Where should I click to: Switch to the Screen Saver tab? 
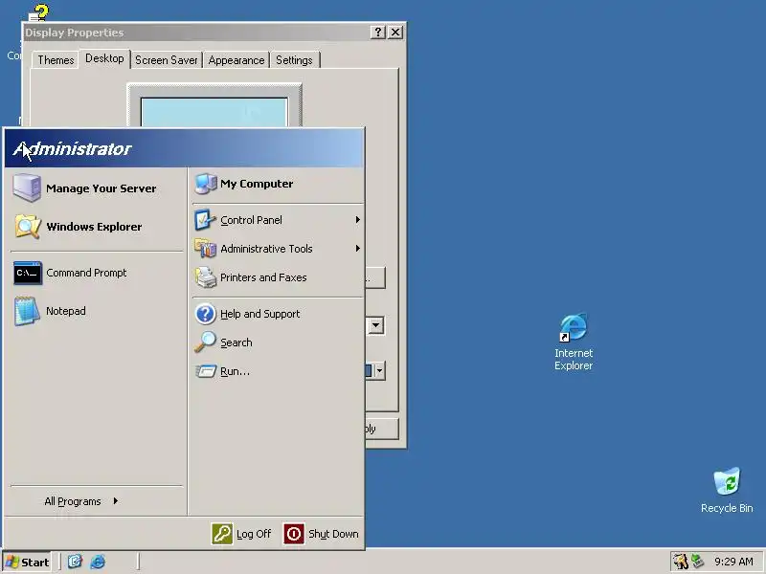tap(166, 60)
